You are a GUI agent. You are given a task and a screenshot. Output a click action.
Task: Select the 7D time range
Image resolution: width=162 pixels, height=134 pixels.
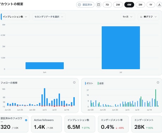coord(107,5)
